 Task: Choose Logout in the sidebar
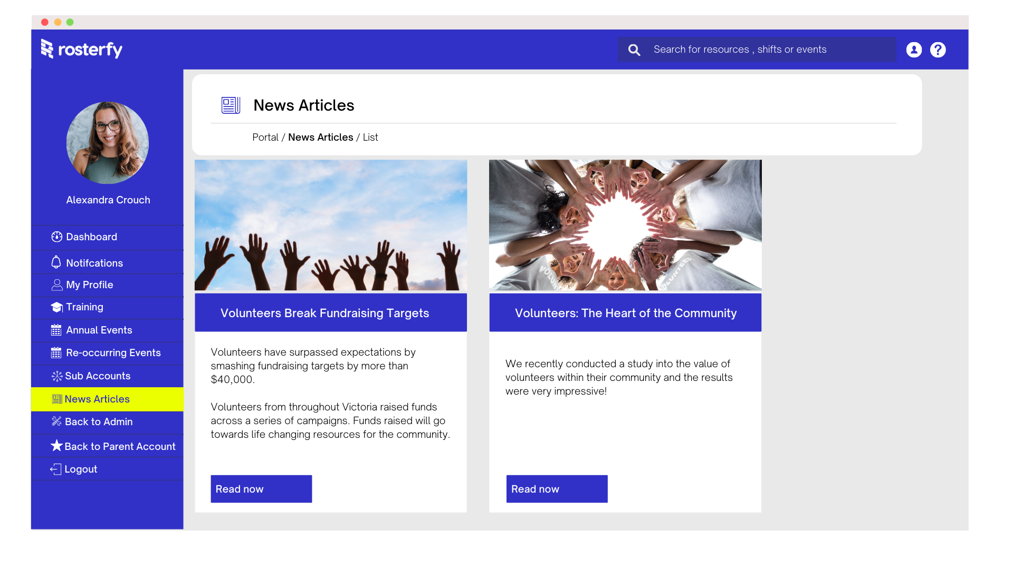click(108, 469)
